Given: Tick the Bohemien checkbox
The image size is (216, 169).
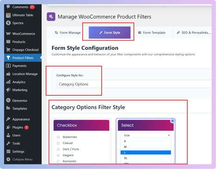Looking at the screenshot, I should [58, 137].
